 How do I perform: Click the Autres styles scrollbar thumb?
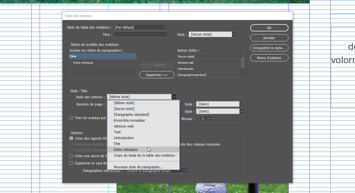(x=243, y=62)
